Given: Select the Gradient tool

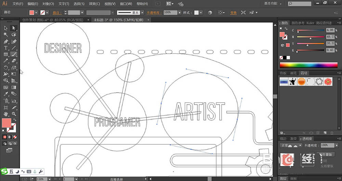Looking at the screenshot, I should coord(14,87).
